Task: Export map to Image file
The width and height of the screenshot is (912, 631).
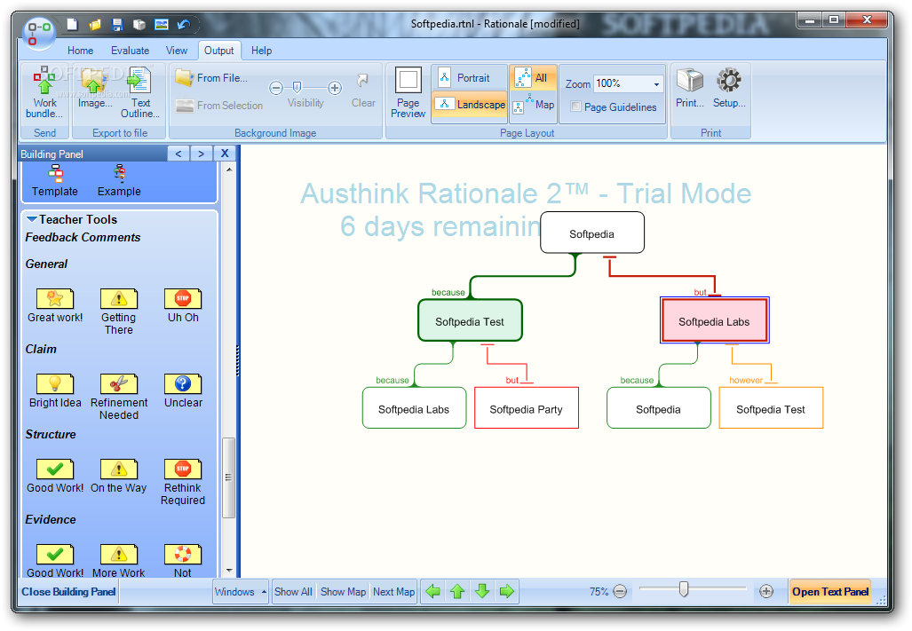Action: pos(95,89)
